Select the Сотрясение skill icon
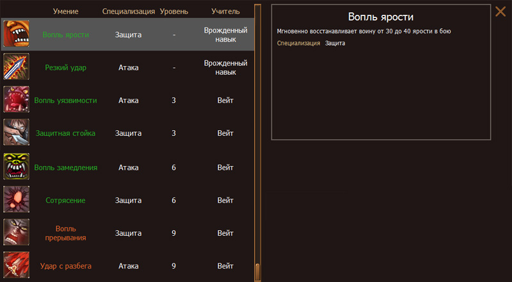This screenshot has width=512, height=282. point(17,199)
